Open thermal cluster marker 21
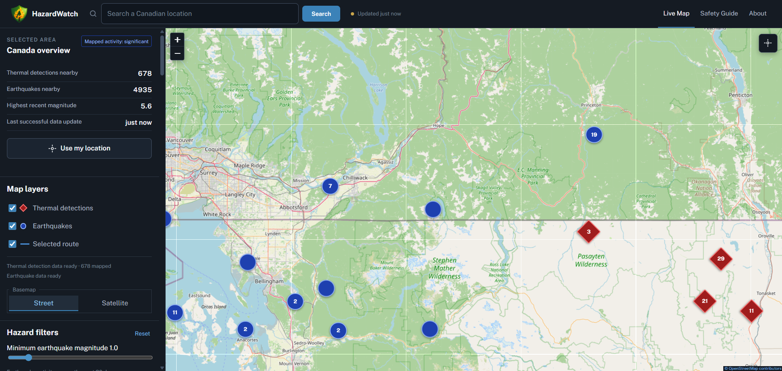 tap(705, 301)
